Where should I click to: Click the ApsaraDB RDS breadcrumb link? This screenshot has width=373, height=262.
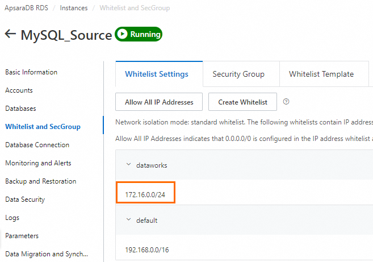pyautogui.click(x=26, y=9)
